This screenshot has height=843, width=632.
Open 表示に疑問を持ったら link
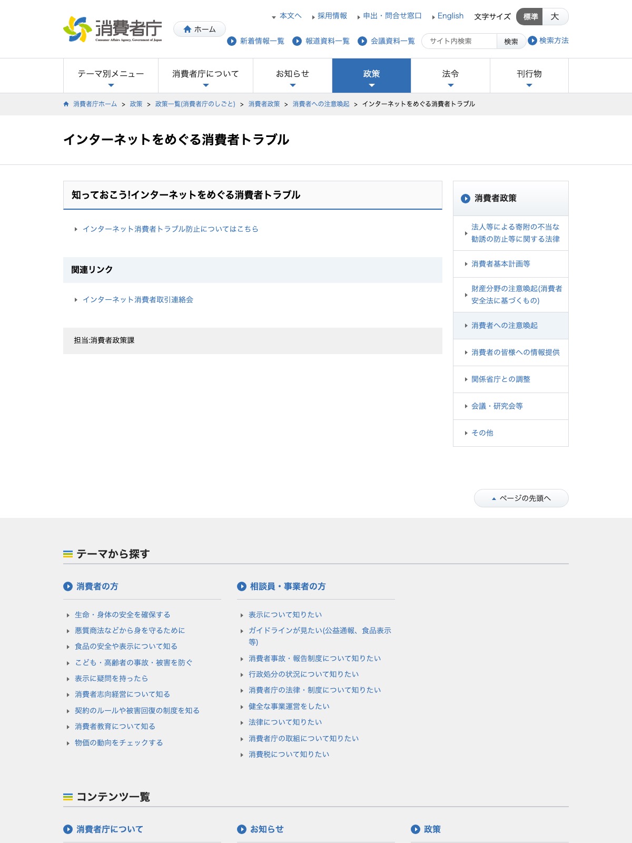point(112,679)
